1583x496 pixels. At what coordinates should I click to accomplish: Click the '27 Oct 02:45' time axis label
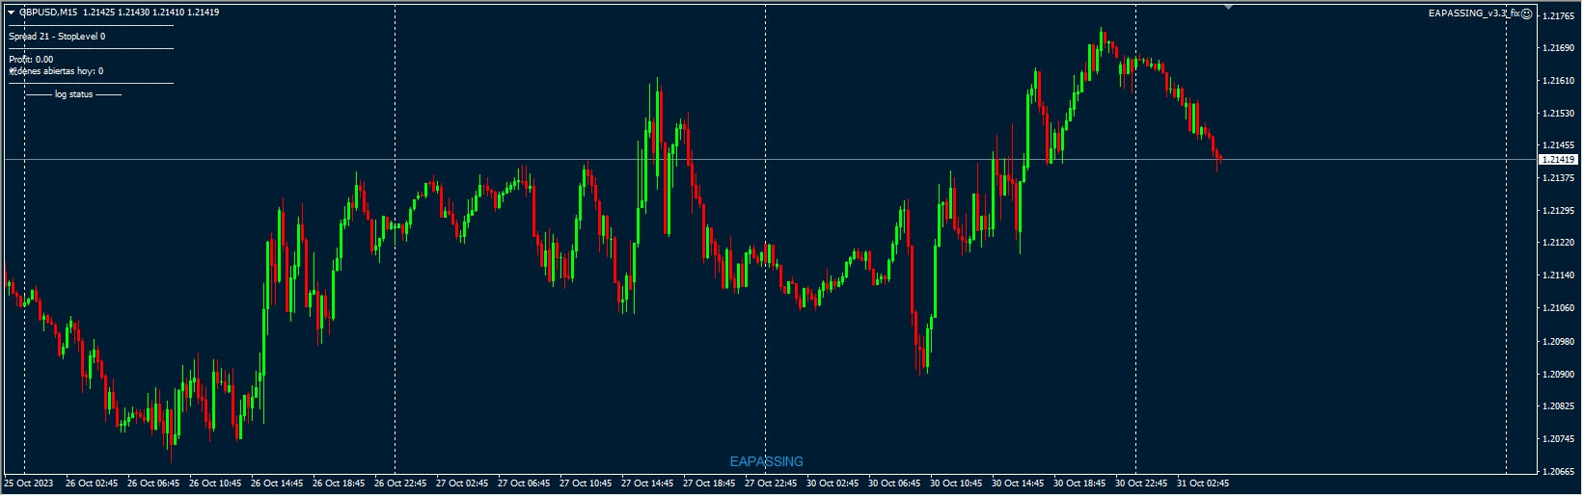[x=461, y=483]
